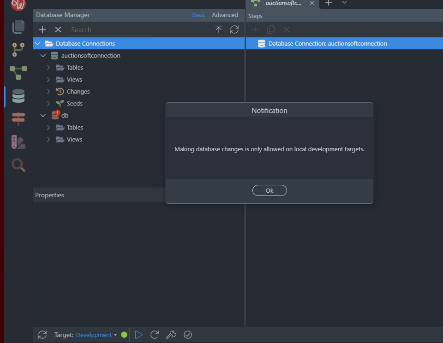The height and width of the screenshot is (343, 443).
Task: Click the Notification dialog title
Action: pyautogui.click(x=269, y=110)
